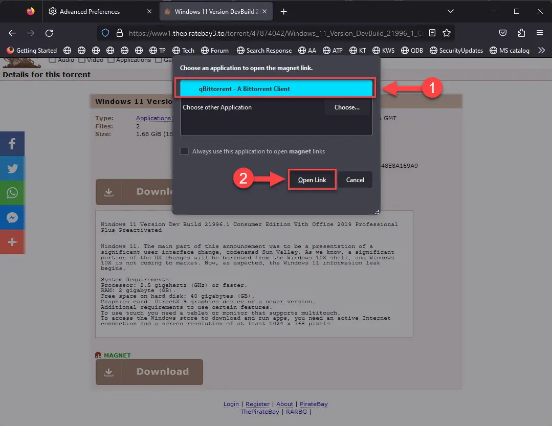Viewport: 552px width, 426px height.
Task: Reload the current page
Action: point(49,33)
